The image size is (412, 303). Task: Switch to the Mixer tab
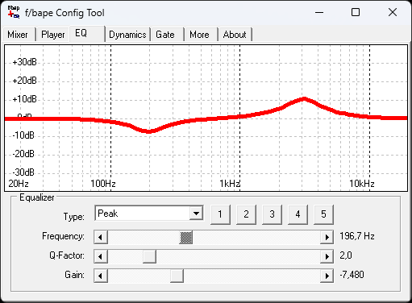pyautogui.click(x=19, y=35)
